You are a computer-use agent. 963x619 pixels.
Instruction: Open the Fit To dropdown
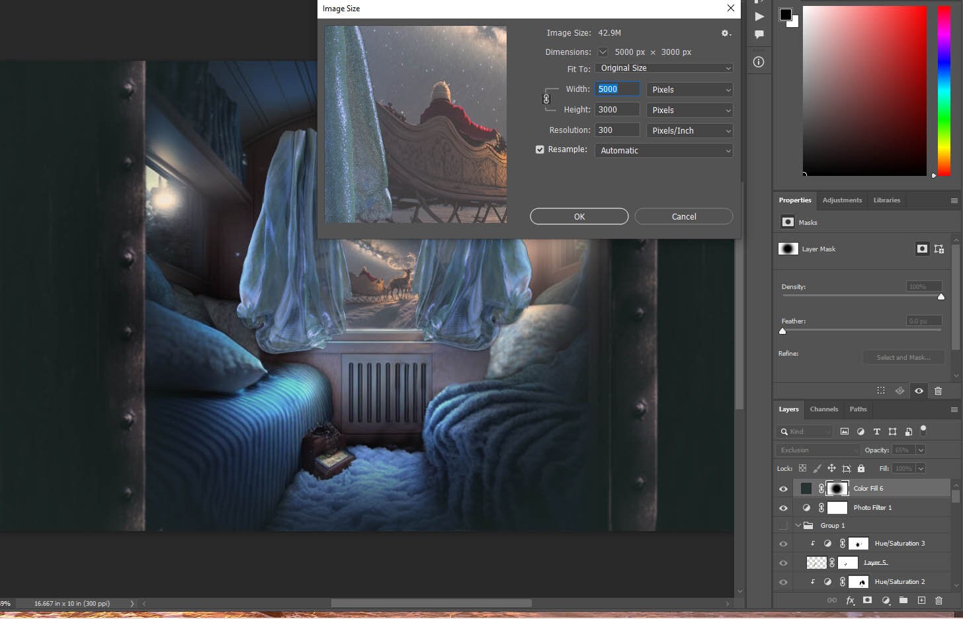pyautogui.click(x=663, y=67)
